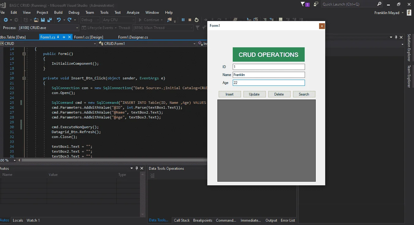
Task: Open the Breakpoints tab
Action: point(203,220)
